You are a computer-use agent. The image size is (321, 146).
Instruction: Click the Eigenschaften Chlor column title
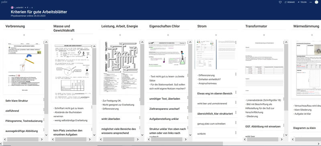pos(165,26)
